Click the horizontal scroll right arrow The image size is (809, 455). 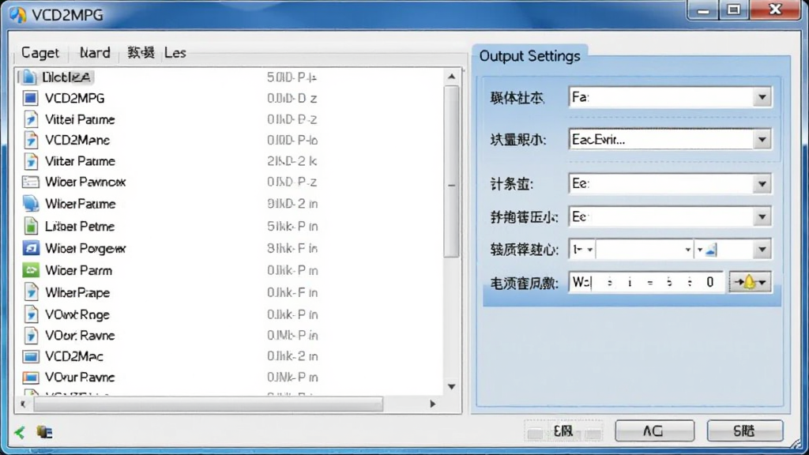(432, 404)
